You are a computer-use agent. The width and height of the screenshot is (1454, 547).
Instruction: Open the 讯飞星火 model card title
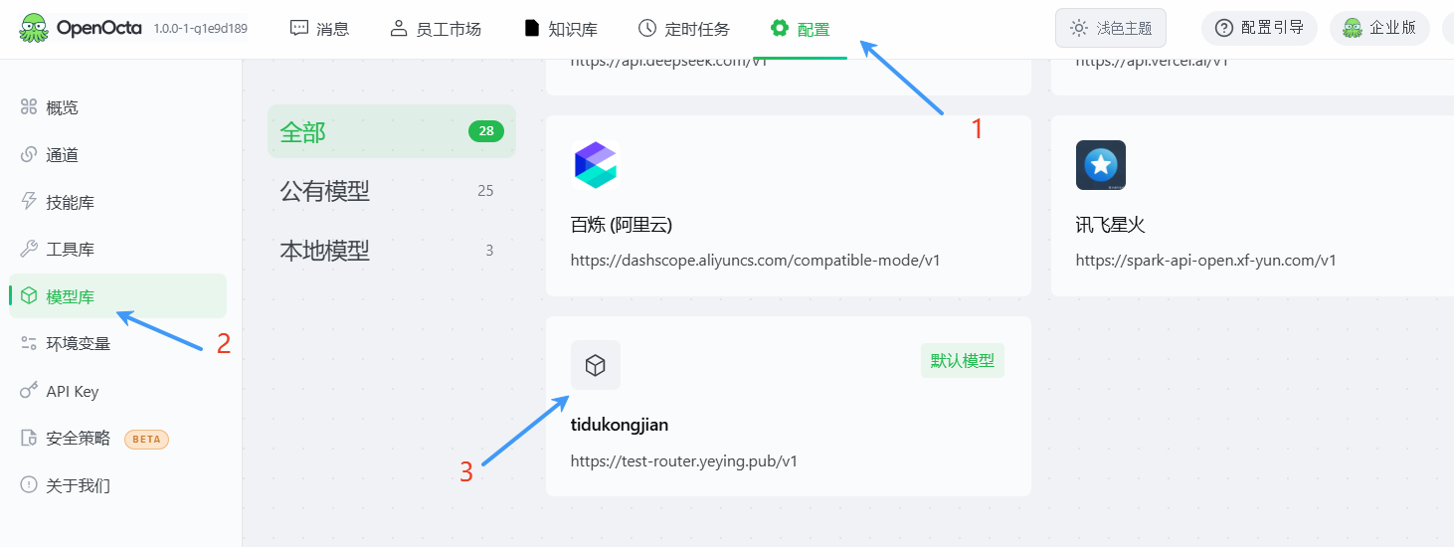pos(1111,225)
